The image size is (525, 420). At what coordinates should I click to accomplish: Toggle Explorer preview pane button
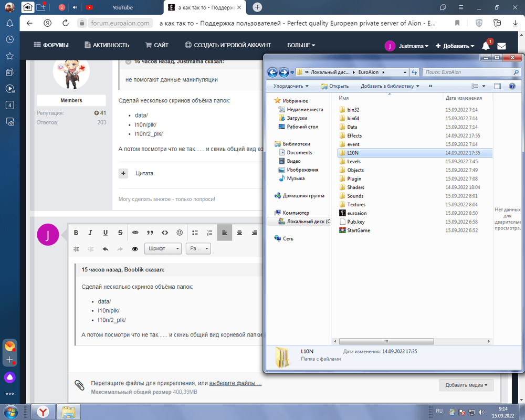point(498,86)
